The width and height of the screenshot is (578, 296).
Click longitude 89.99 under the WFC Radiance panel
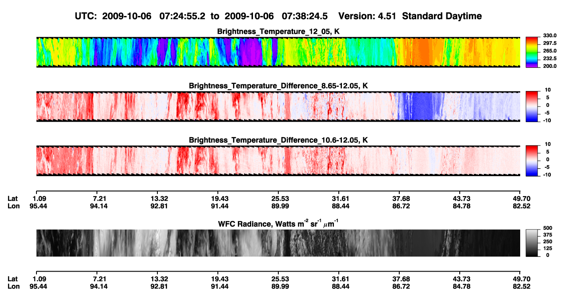click(x=281, y=286)
